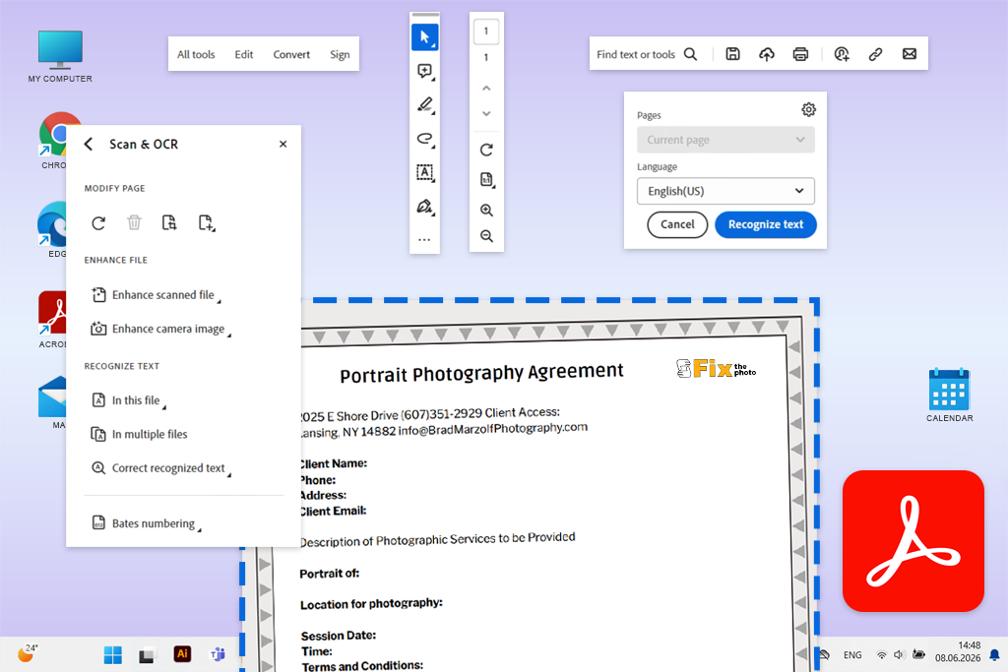
Task: Open OCR settings gear
Action: point(809,110)
